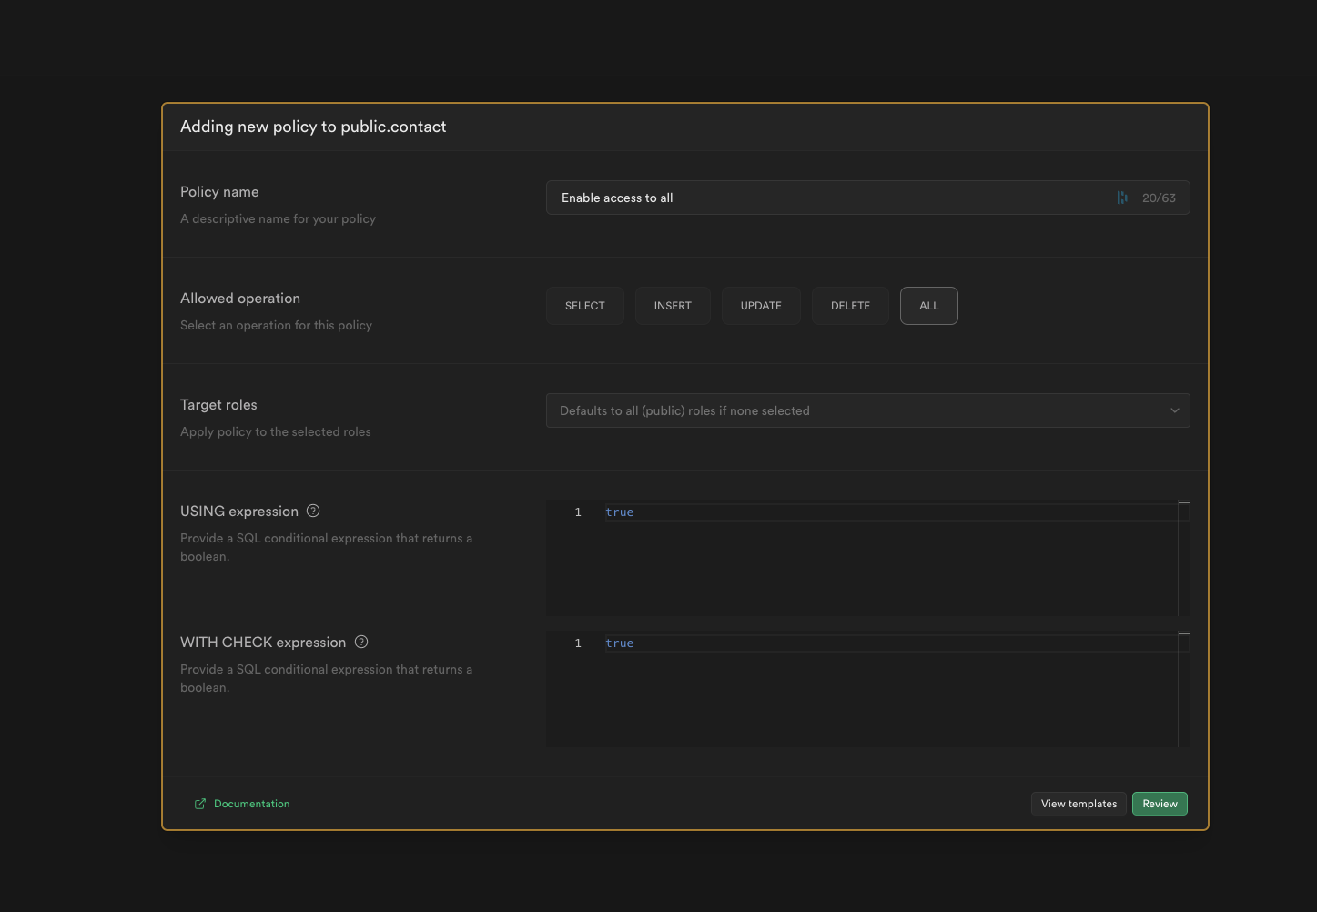This screenshot has height=912, width=1317.
Task: Click the true expression in WITH CHECK editor
Action: (x=619, y=643)
